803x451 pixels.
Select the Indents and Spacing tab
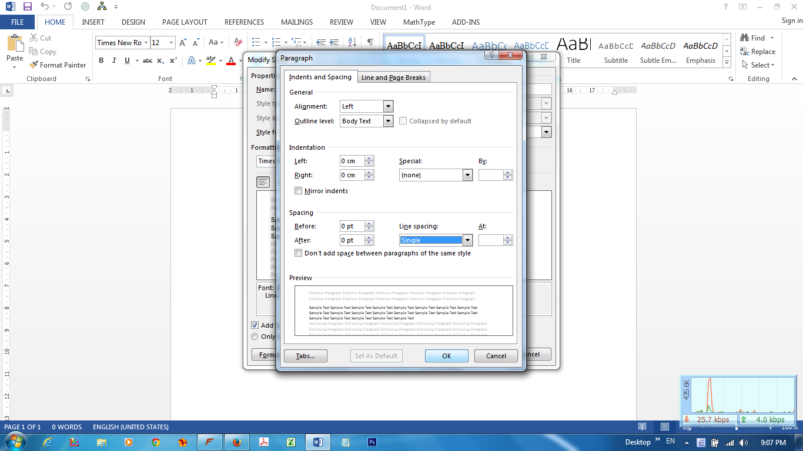point(320,77)
